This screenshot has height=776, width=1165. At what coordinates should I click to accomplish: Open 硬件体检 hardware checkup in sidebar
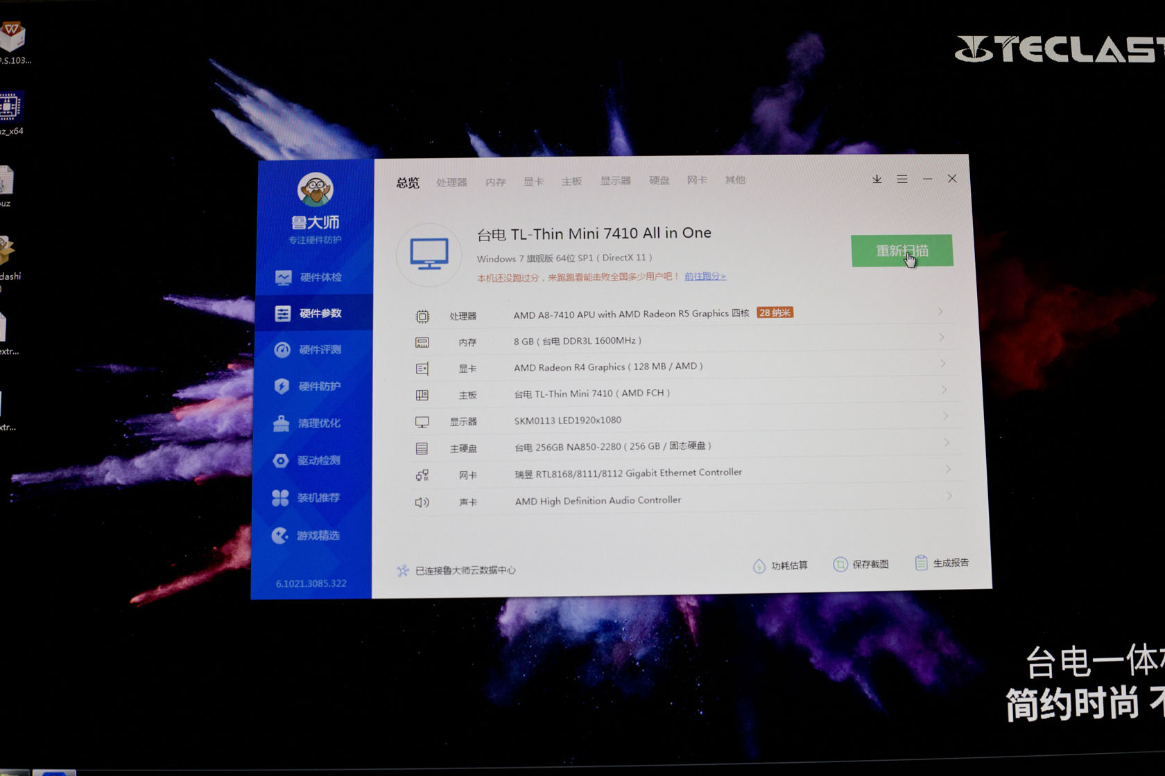click(x=309, y=277)
